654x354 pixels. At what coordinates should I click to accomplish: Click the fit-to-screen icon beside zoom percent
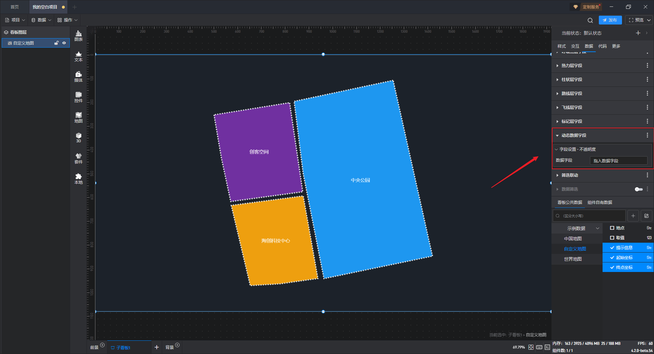(531, 347)
